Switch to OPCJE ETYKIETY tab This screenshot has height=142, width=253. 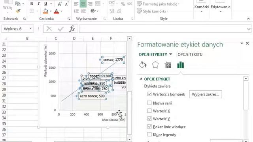click(153, 54)
